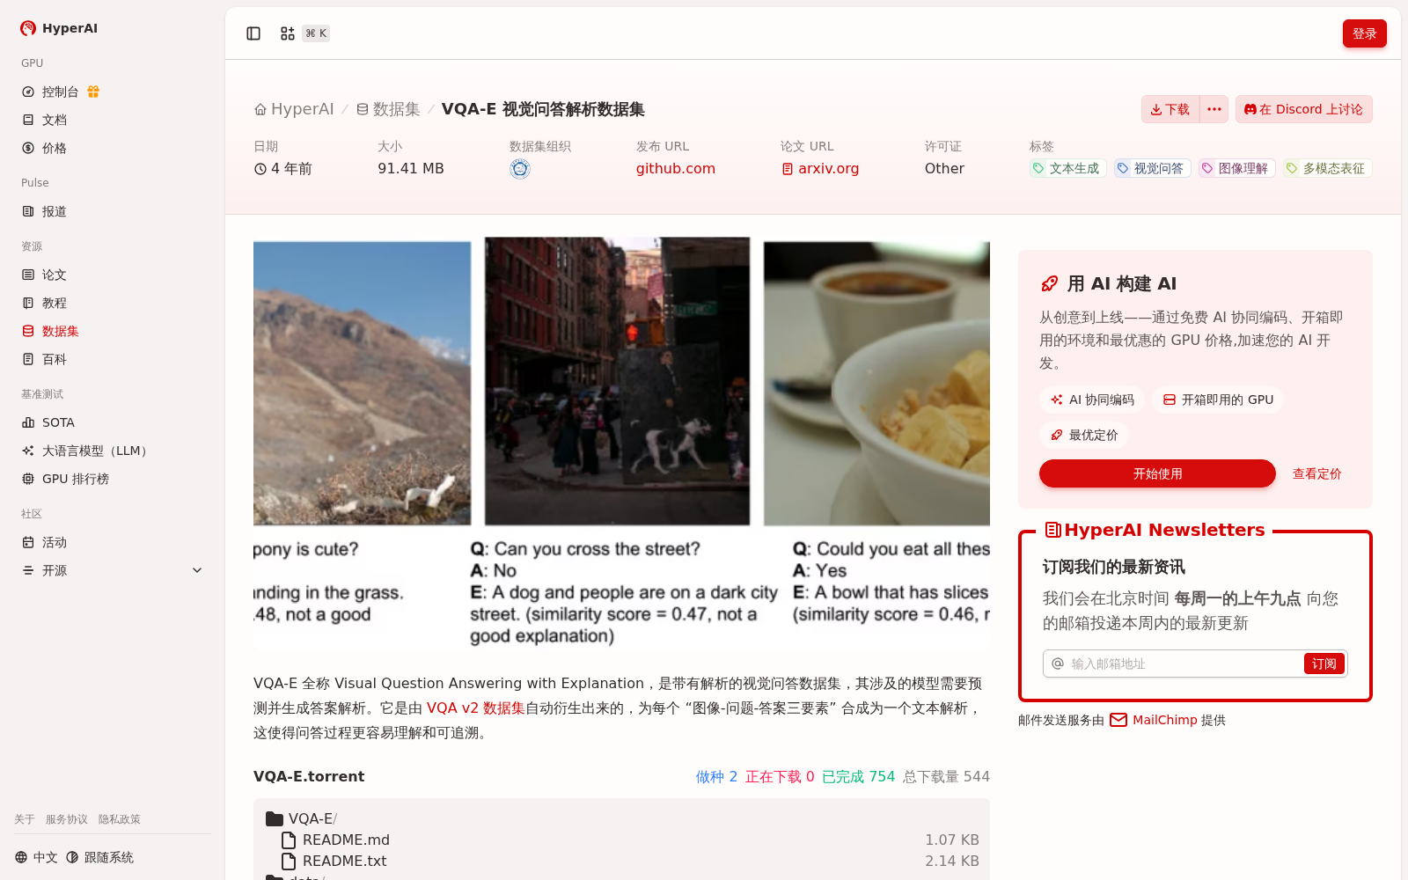This screenshot has height=880, width=1408.
Task: Click the 已完成 754 count
Action: pos(858,776)
